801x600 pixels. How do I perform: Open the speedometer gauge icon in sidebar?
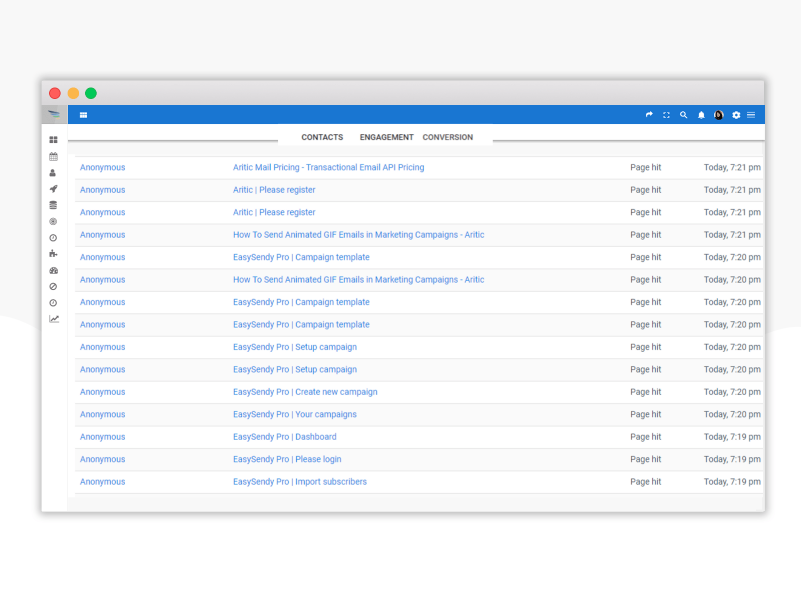(x=54, y=270)
